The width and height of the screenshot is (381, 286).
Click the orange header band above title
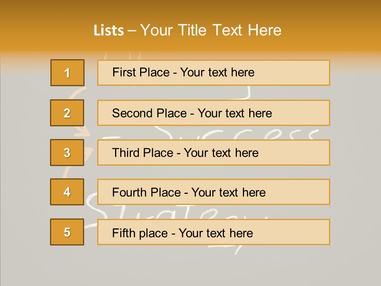point(190,9)
